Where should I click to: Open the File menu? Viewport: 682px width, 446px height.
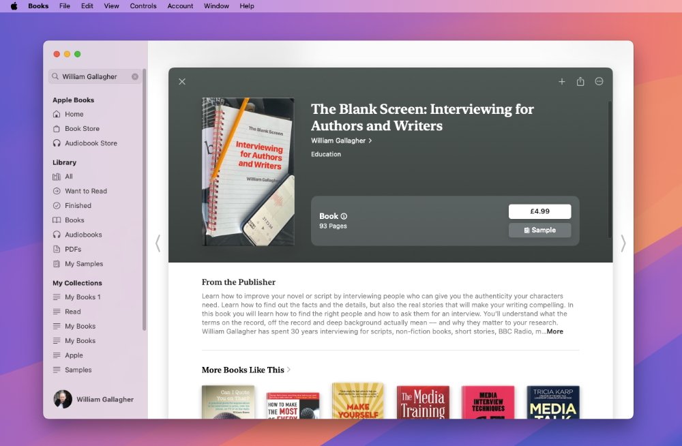pos(64,6)
